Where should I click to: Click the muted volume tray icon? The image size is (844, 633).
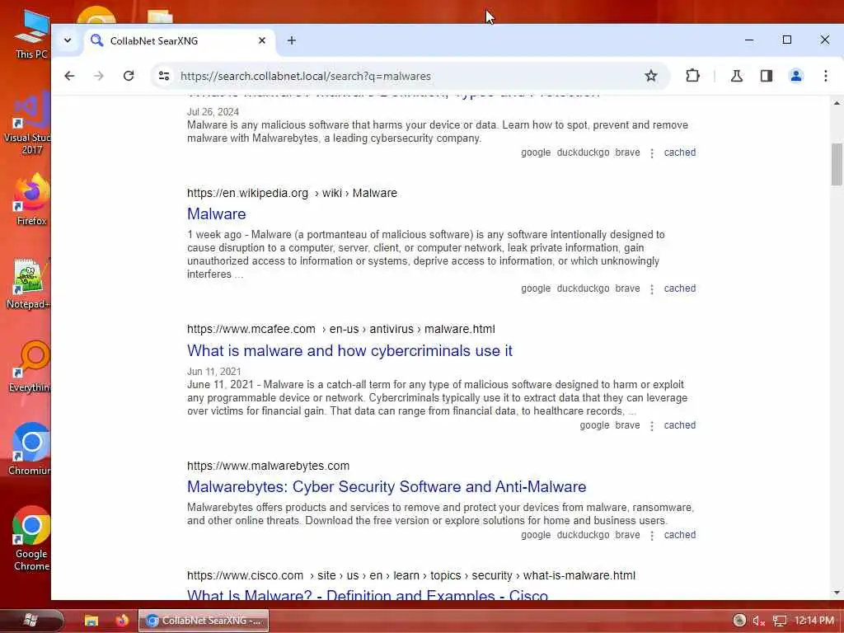pyautogui.click(x=759, y=621)
